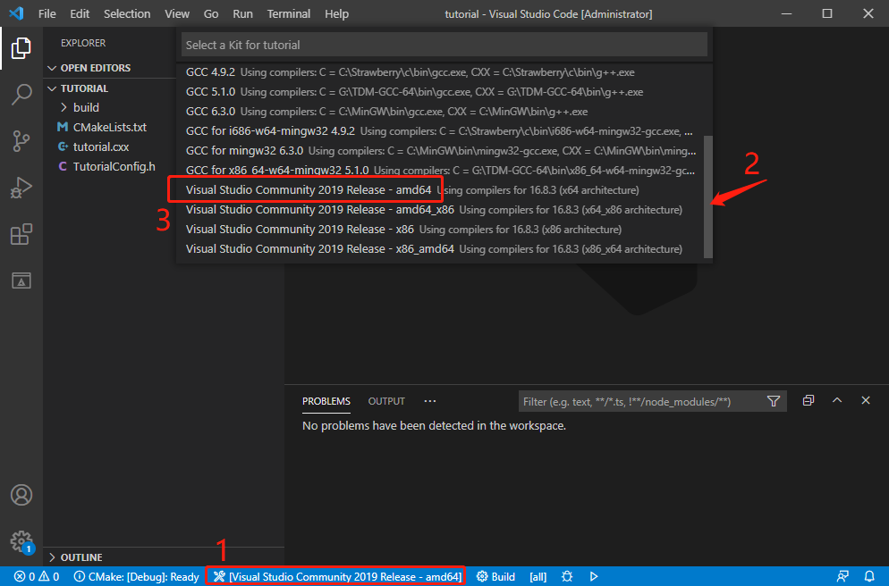Close the bottom panel

click(865, 400)
